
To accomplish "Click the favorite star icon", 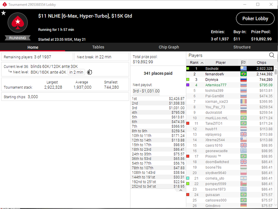I will tap(4, 13).
